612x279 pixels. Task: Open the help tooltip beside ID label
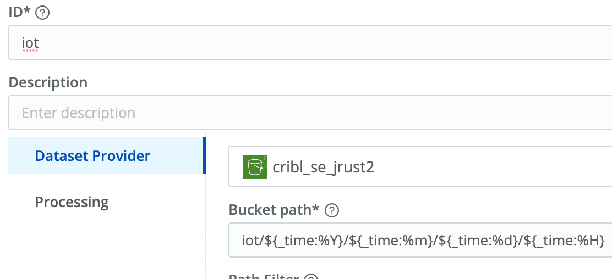pyautogui.click(x=42, y=13)
